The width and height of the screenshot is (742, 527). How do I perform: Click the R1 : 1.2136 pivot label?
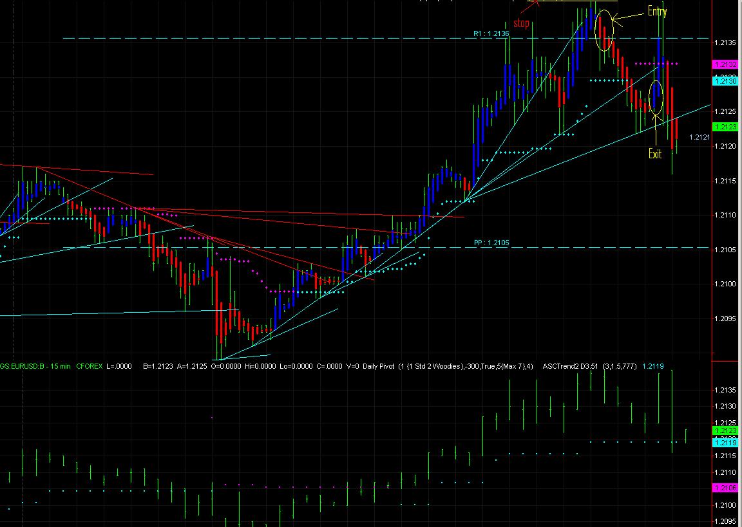tap(491, 33)
